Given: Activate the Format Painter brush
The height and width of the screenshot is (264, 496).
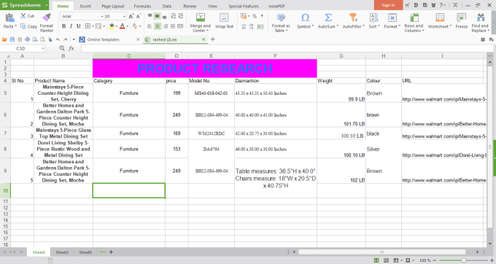Looking at the screenshot, I should [47, 18].
